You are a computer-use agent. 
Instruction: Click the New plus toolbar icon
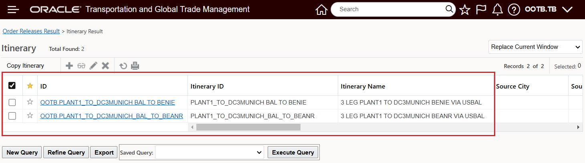[x=69, y=66]
